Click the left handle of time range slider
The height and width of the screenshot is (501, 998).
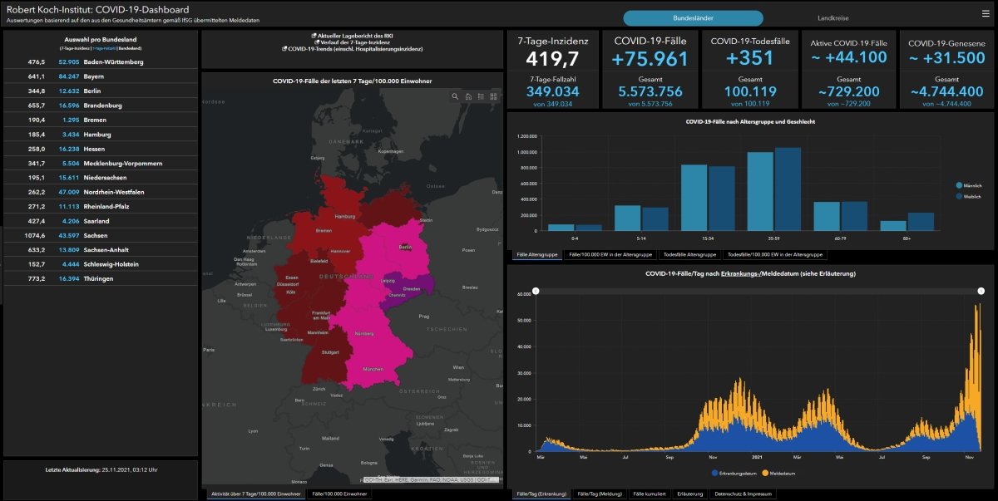(x=536, y=291)
